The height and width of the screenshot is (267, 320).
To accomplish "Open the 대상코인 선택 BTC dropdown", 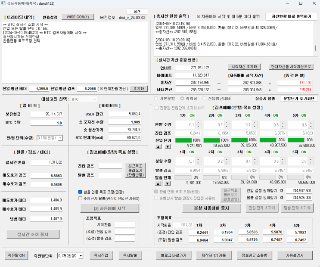I will click(84, 99).
